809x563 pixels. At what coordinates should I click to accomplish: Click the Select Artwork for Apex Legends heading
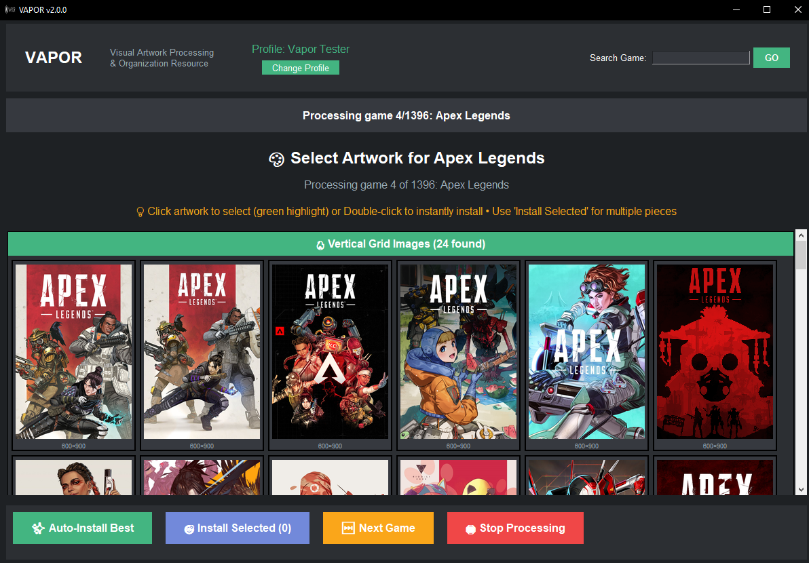(417, 158)
